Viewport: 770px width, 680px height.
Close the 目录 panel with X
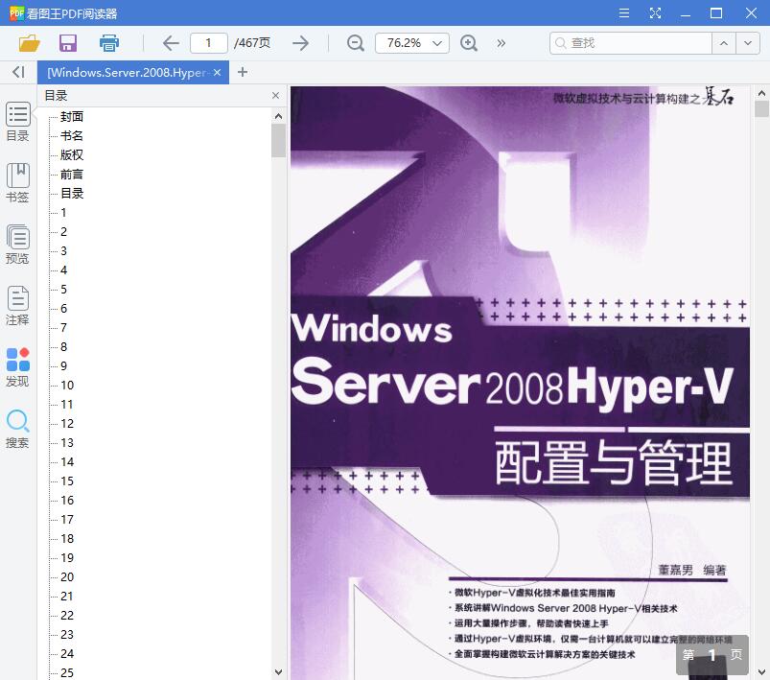click(x=275, y=95)
